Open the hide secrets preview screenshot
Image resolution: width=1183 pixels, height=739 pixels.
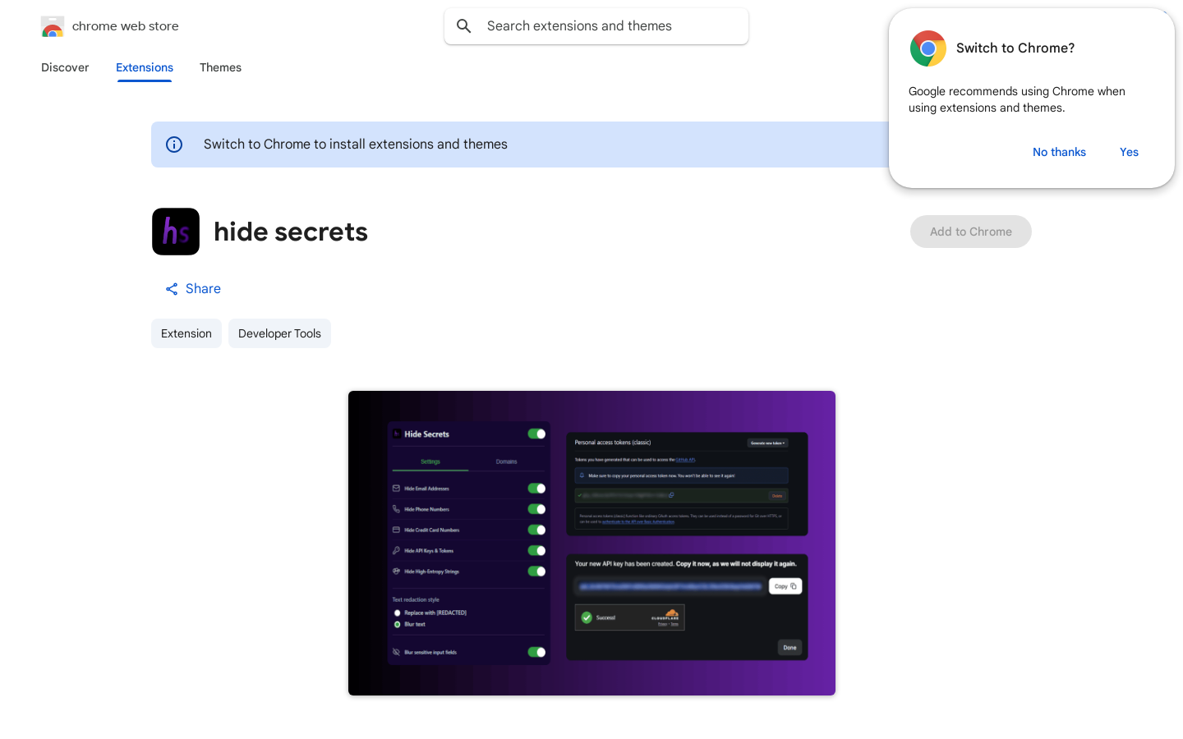(591, 543)
